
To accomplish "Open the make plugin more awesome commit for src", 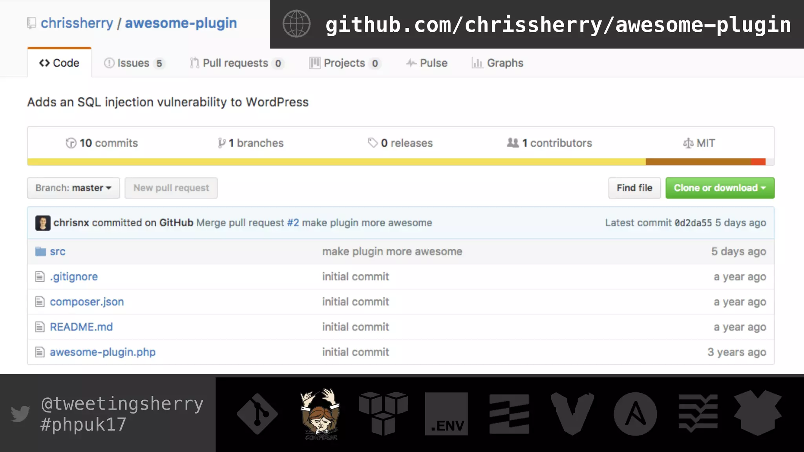I will click(x=392, y=252).
